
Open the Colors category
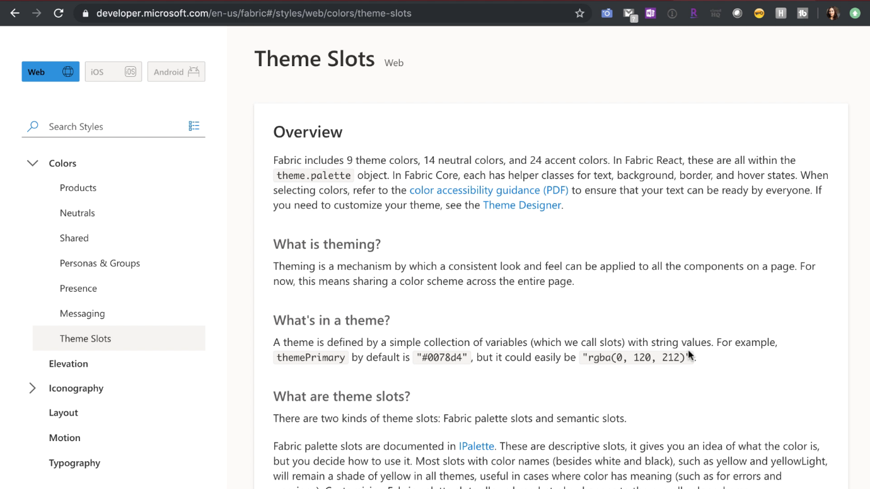[x=62, y=163]
